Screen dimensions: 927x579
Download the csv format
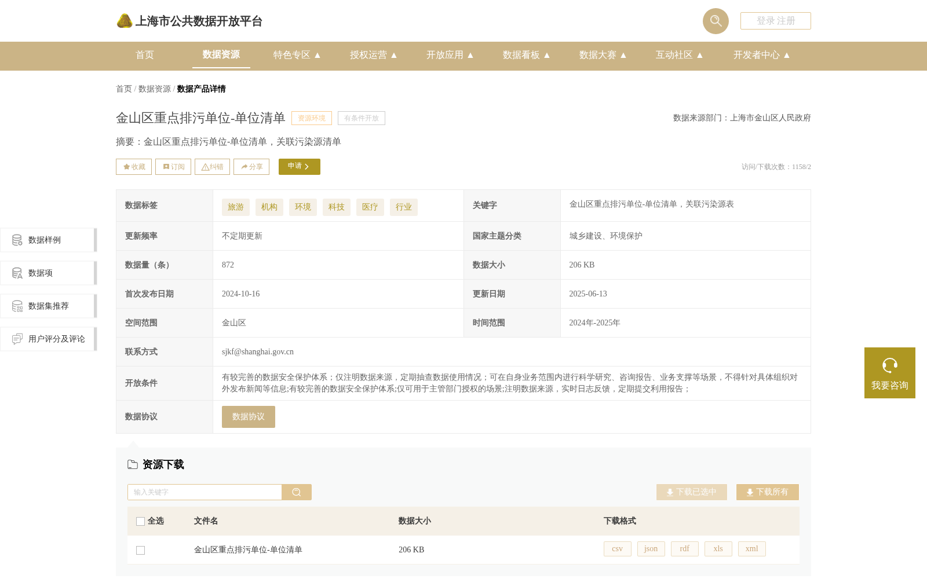pos(618,549)
